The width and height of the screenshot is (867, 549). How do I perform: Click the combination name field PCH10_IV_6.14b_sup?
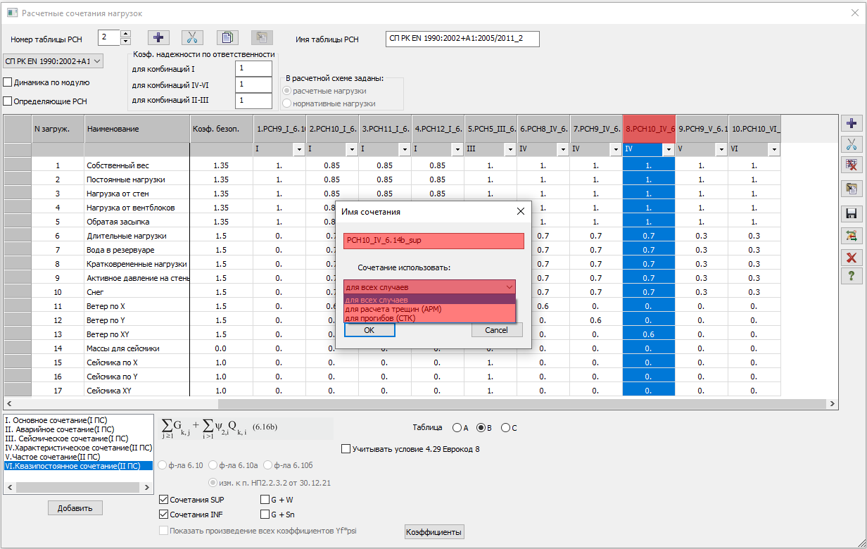point(433,241)
